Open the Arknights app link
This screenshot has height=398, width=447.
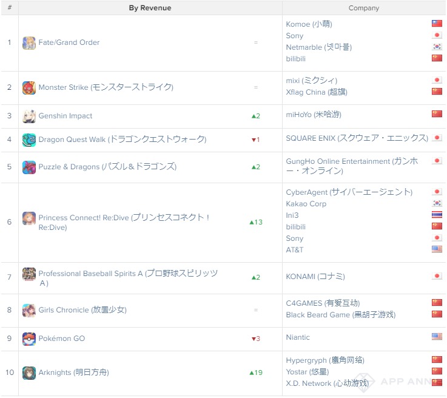(73, 373)
